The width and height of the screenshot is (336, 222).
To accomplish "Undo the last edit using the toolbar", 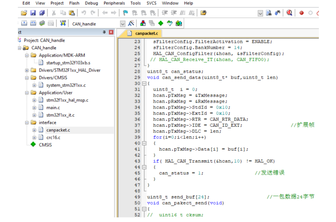I will (84, 13).
